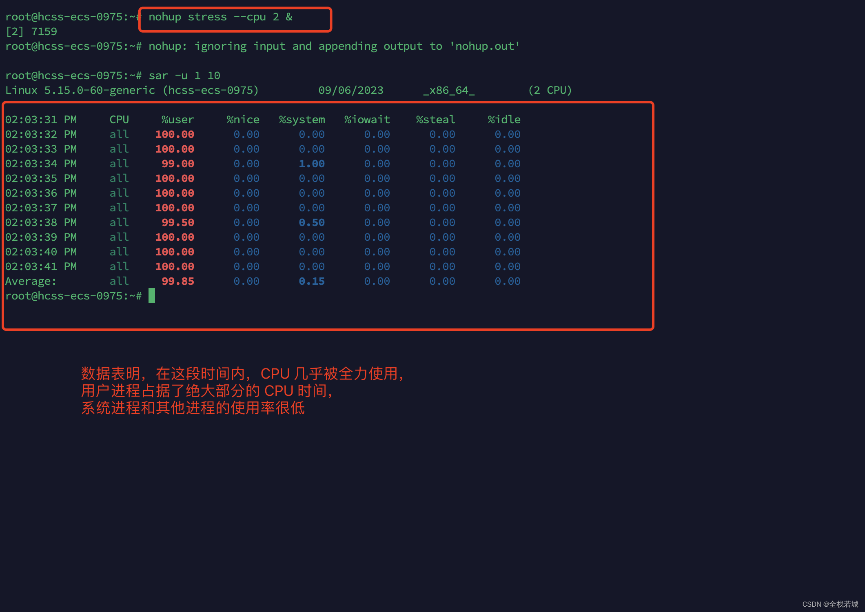Click the '(2 CPU)' text
The width and height of the screenshot is (865, 612).
click(550, 91)
